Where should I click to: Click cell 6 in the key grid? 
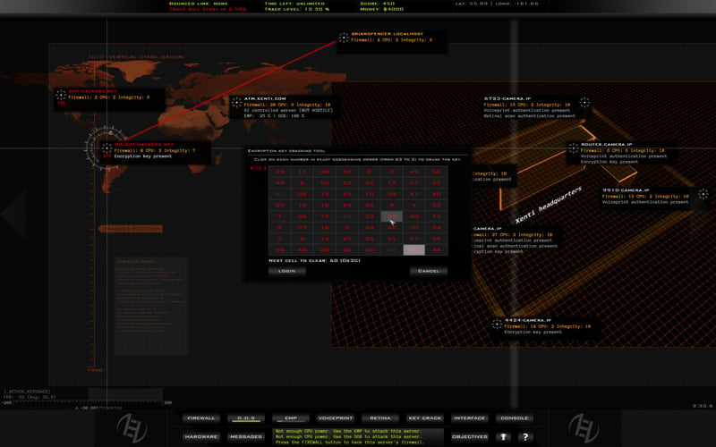click(x=303, y=183)
